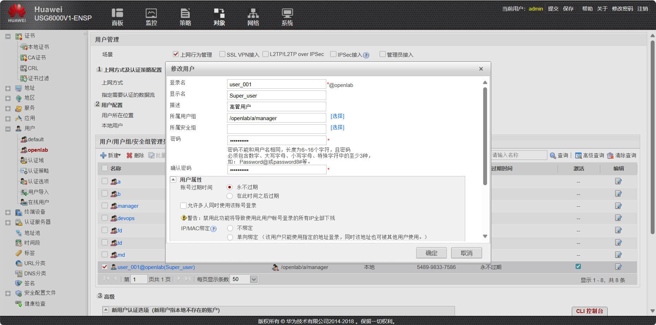Screen dimensions: 656x325
Task: Open the 策略 policy icon
Action: pos(185,17)
